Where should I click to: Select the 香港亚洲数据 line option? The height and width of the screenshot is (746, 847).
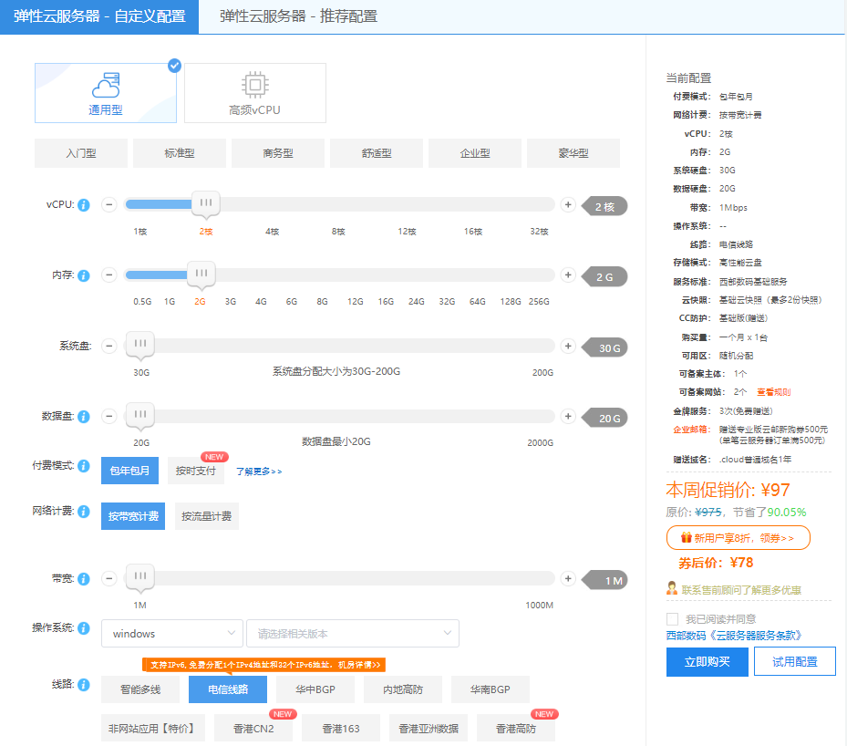point(429,728)
